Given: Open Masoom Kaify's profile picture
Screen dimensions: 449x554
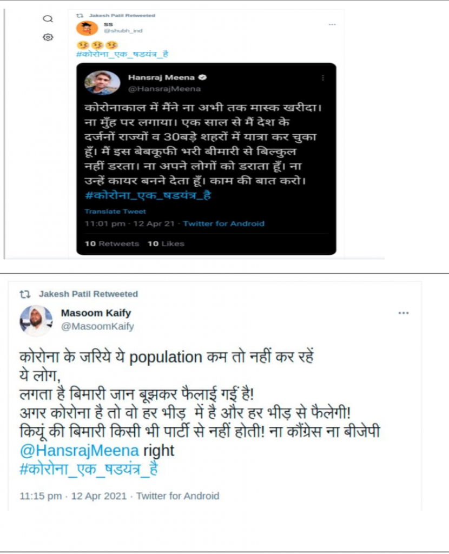Looking at the screenshot, I should pos(36,320).
